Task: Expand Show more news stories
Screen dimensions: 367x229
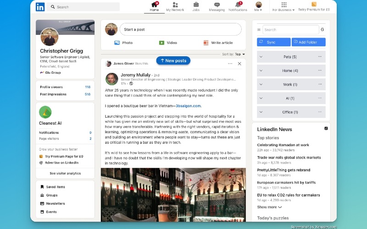Action: click(x=269, y=207)
